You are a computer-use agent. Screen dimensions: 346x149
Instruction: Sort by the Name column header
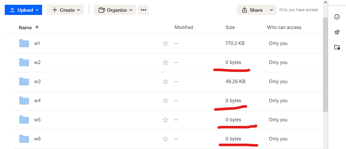pyautogui.click(x=26, y=28)
